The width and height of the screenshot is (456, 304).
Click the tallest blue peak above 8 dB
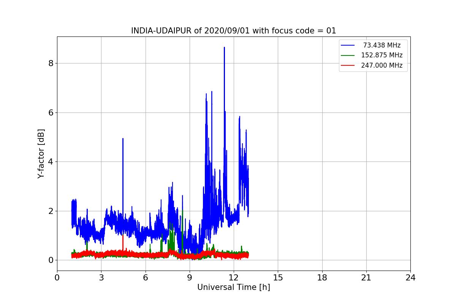point(224,48)
